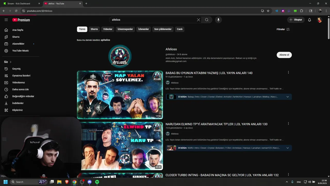Open the Beğendiğim videolar thumbs-up icon

[6, 96]
